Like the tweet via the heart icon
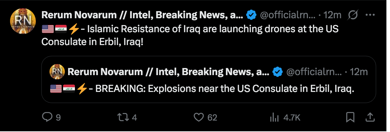The width and height of the screenshot is (390, 132). 199,117
